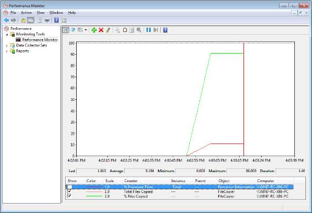Image resolution: width=312 pixels, height=213 pixels.
Task: Open the Action menu
Action: pyautogui.click(x=27, y=13)
